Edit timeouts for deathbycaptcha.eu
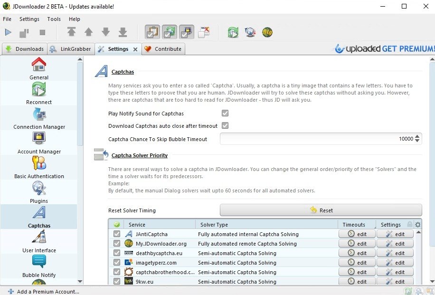This screenshot has width=435, height=295. pos(357,253)
